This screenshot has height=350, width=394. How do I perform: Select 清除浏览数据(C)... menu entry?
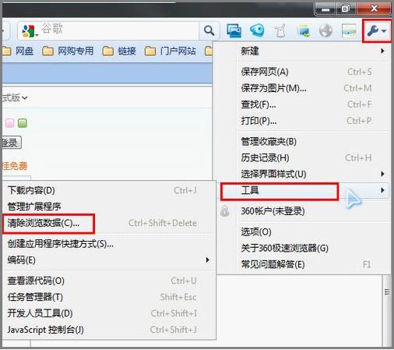click(108, 223)
